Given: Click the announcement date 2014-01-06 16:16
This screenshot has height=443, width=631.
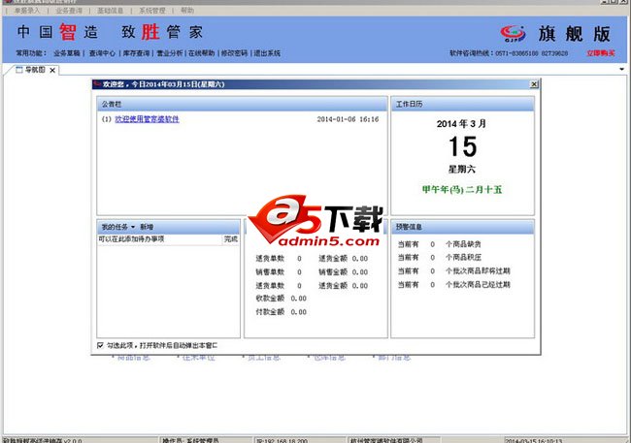Looking at the screenshot, I should [x=348, y=119].
